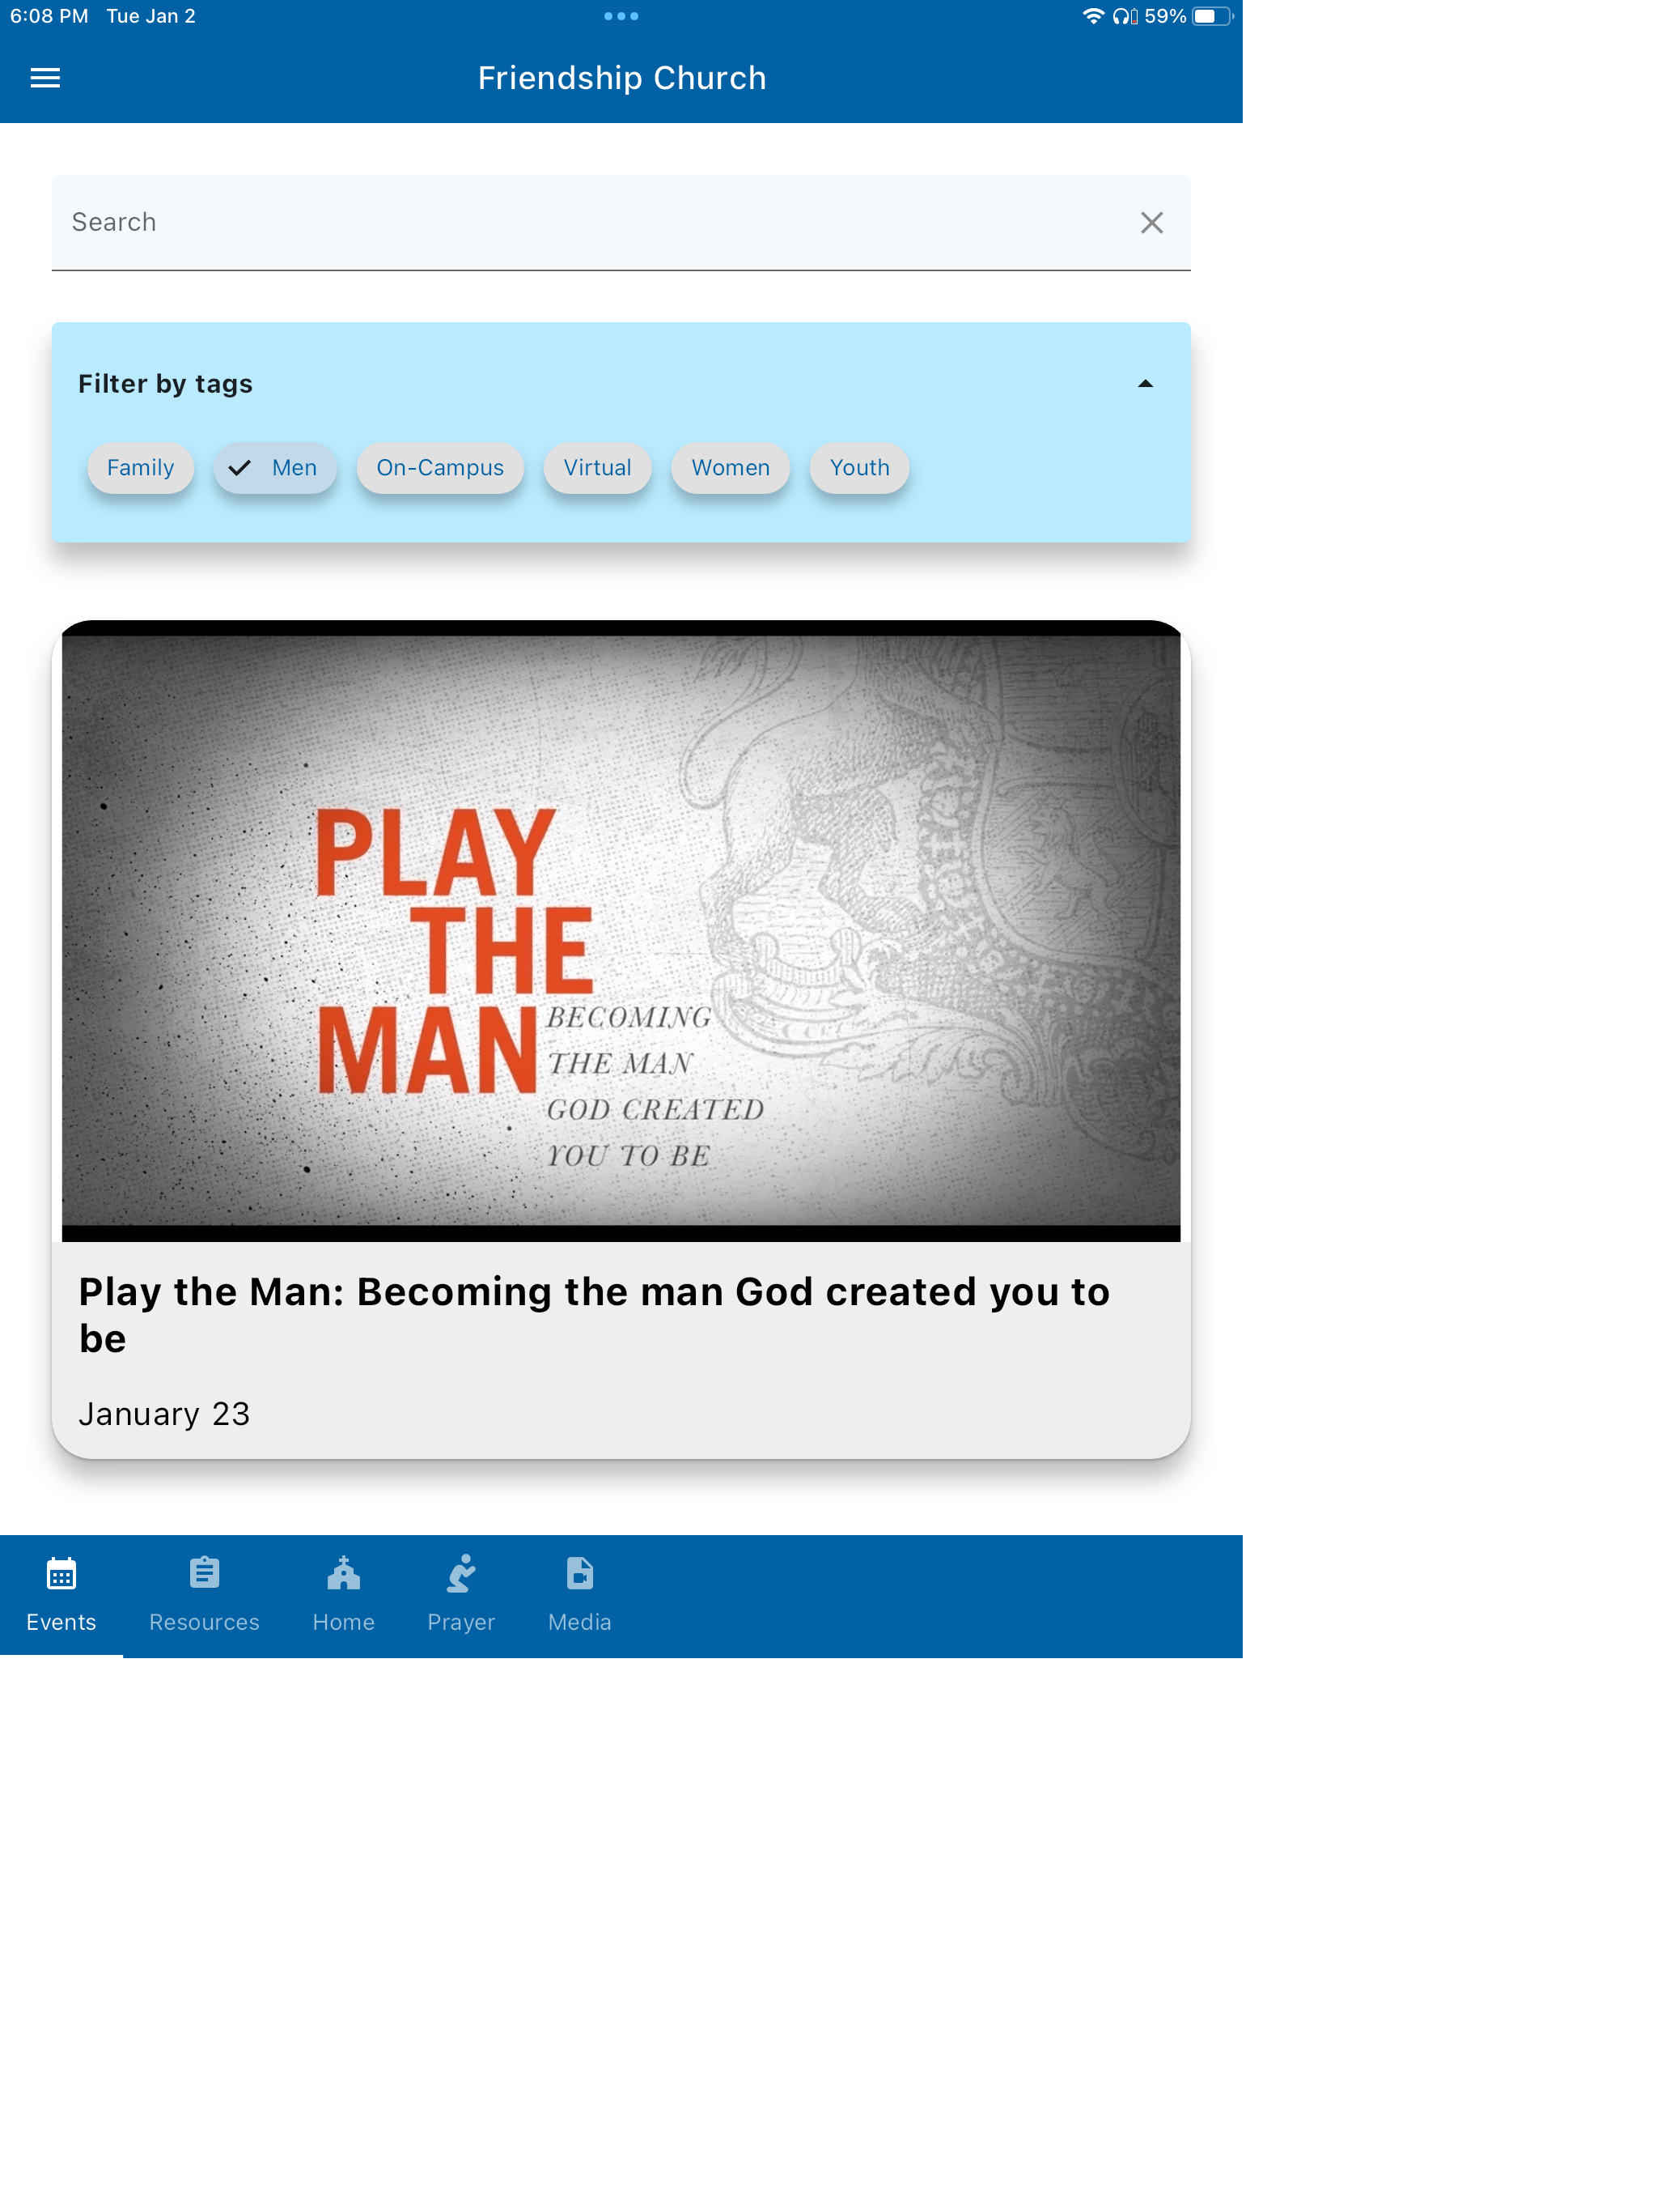Image resolution: width=1657 pixels, height=2212 pixels.
Task: Collapse the Filter by tags panel arrow
Action: [x=1146, y=384]
